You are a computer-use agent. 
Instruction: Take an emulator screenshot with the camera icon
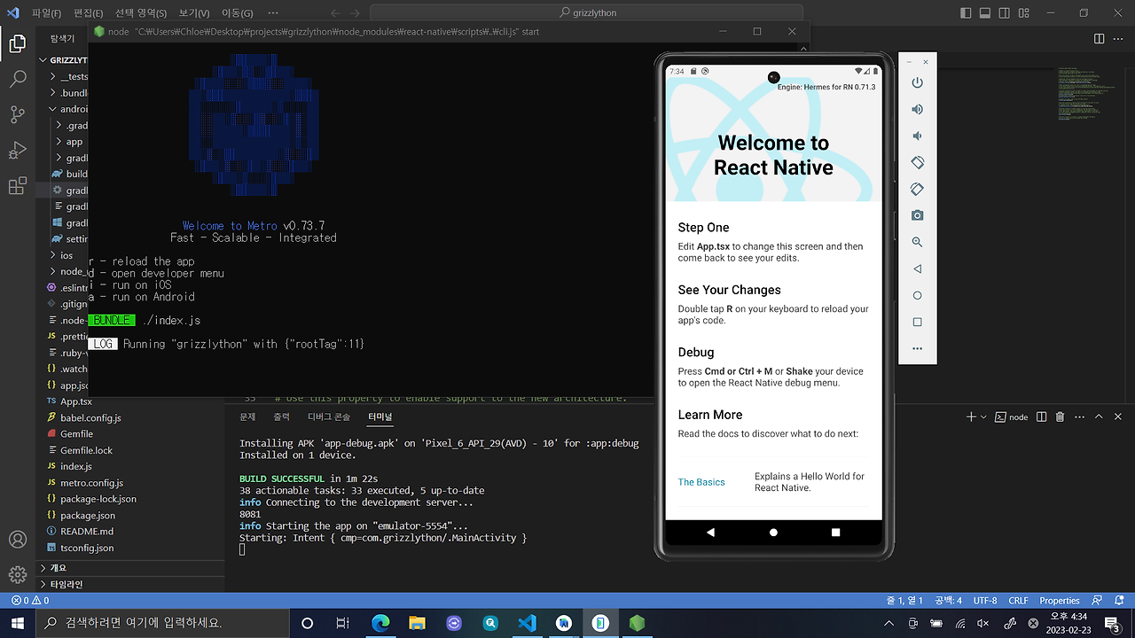click(917, 215)
